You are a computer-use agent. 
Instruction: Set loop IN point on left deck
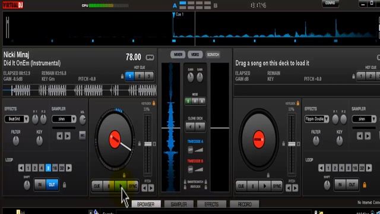coord(40,185)
